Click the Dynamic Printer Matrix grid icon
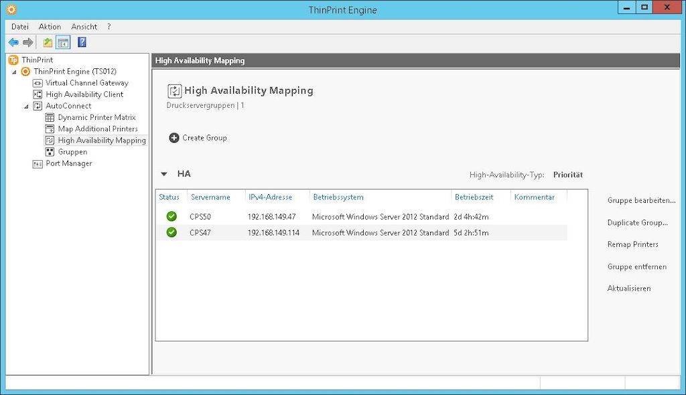The image size is (686, 395). point(50,117)
